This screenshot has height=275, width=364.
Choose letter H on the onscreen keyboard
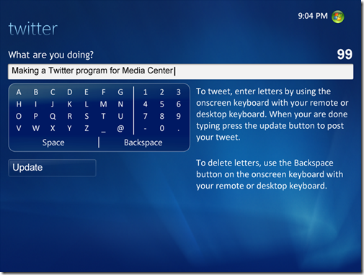point(19,104)
